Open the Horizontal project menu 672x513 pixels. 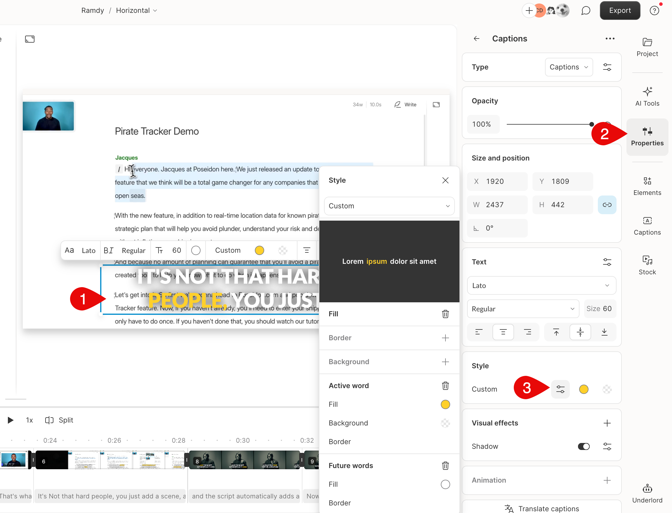click(x=137, y=10)
